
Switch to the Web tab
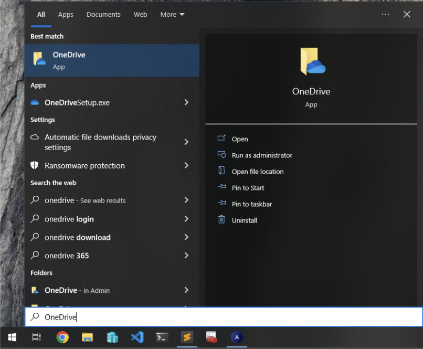coord(140,15)
